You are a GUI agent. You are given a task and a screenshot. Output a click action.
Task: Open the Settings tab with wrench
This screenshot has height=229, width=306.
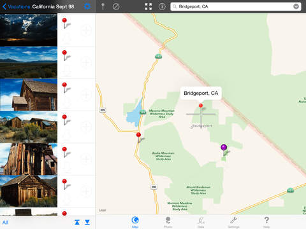(233, 222)
